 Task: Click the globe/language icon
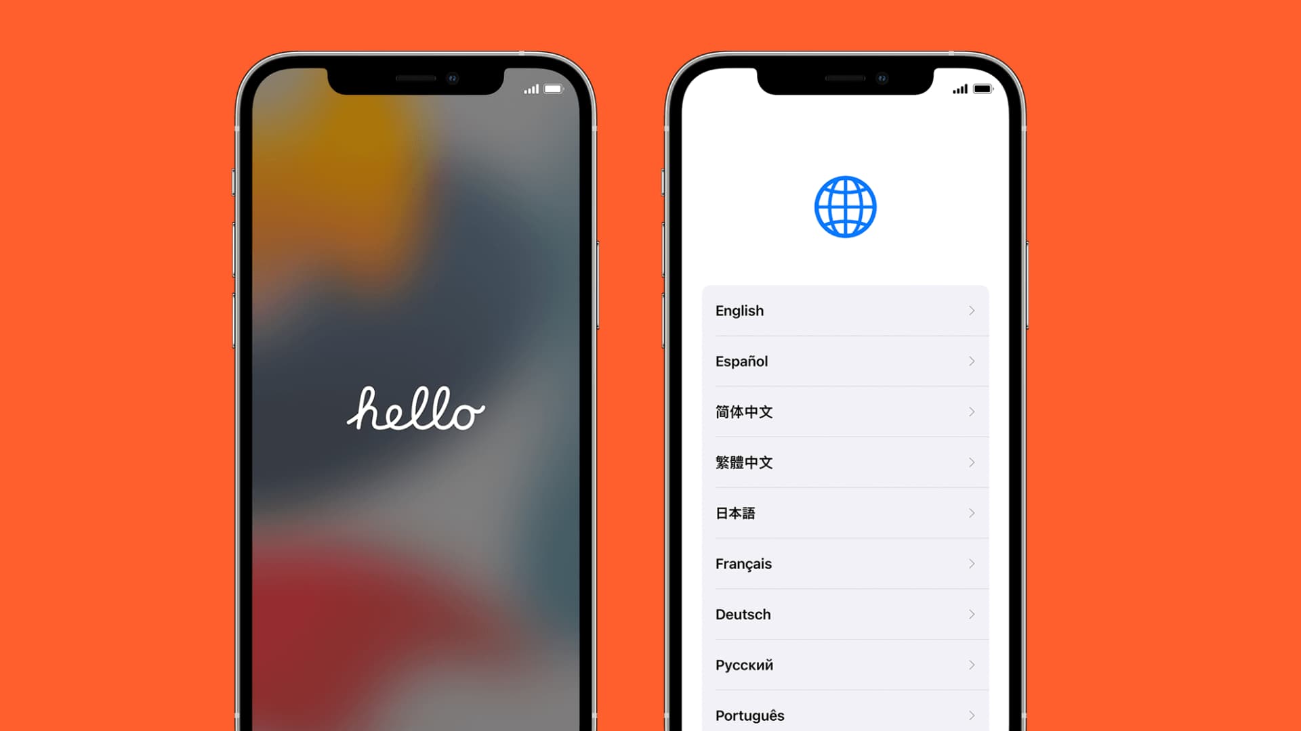tap(845, 207)
